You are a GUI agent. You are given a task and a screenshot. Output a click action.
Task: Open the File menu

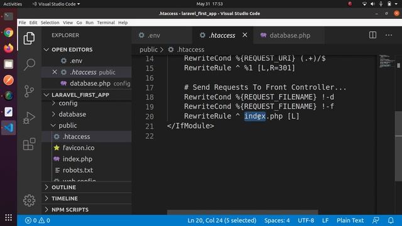pyautogui.click(x=23, y=23)
